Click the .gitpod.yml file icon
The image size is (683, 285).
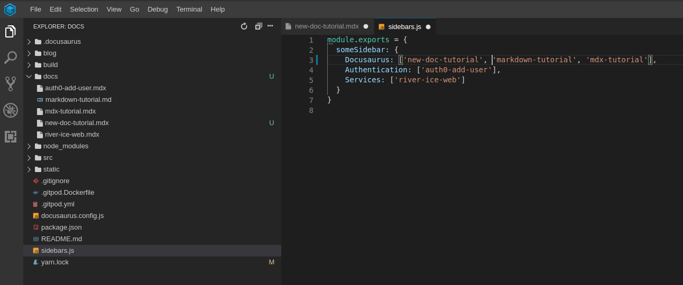(35, 204)
